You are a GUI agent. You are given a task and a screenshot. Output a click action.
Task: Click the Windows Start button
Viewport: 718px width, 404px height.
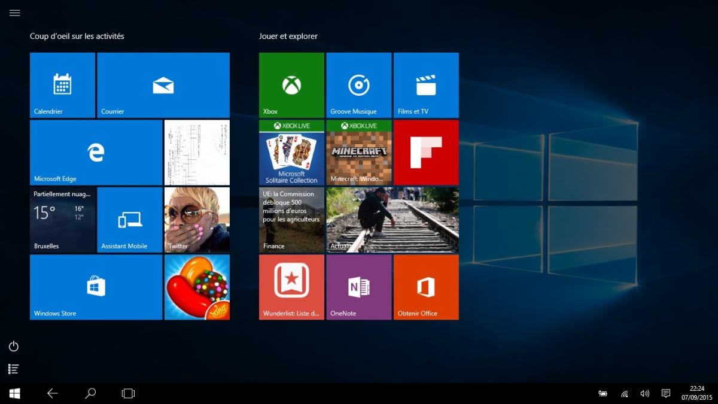(x=14, y=393)
